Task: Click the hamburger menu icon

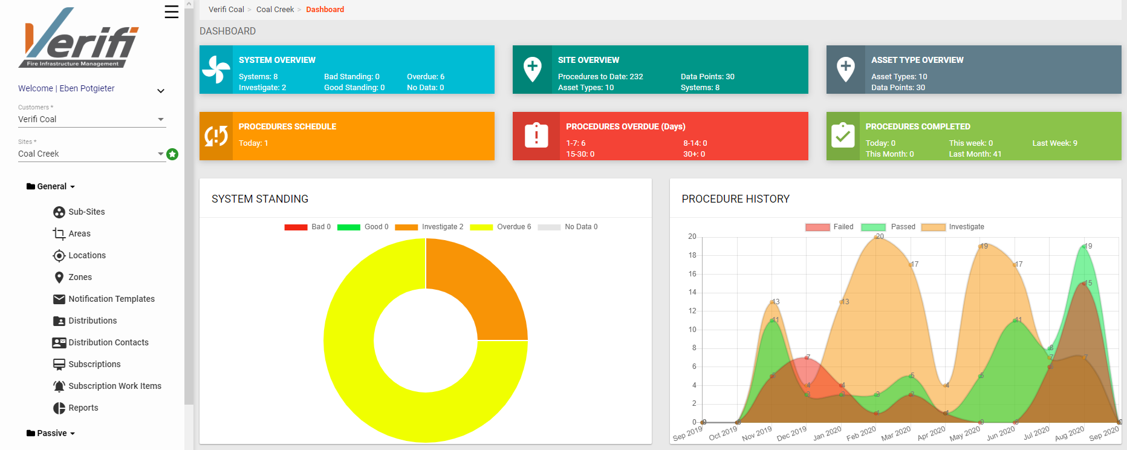Action: click(x=172, y=12)
